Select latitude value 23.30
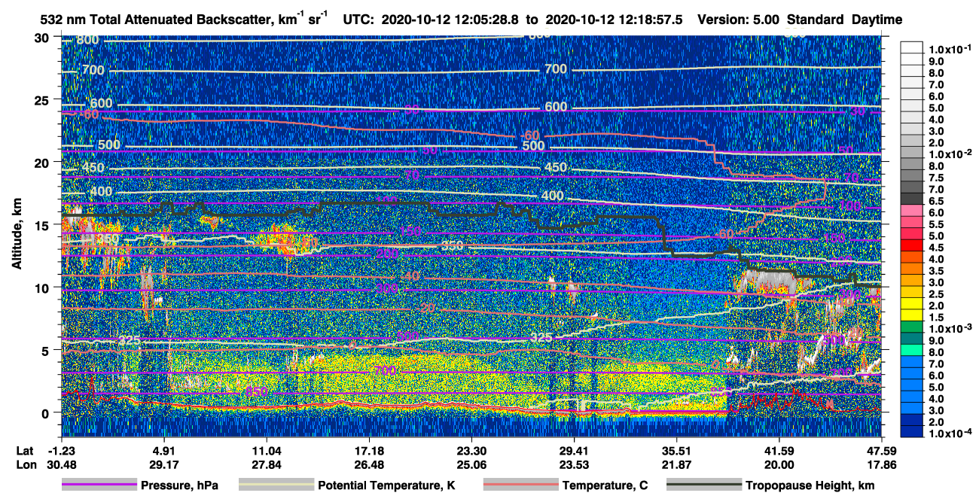979x502 pixels. pyautogui.click(x=471, y=451)
